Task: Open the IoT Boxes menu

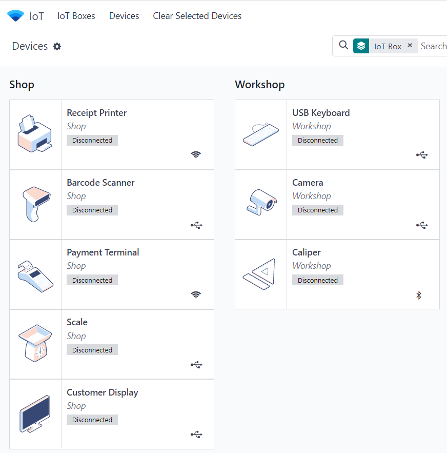Action: click(x=76, y=16)
